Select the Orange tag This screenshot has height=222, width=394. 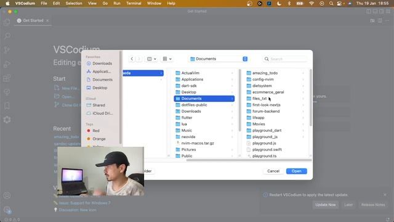click(96, 139)
